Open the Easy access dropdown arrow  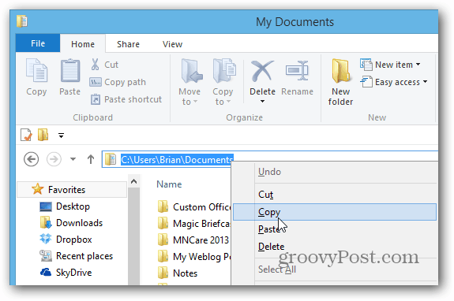click(x=425, y=81)
